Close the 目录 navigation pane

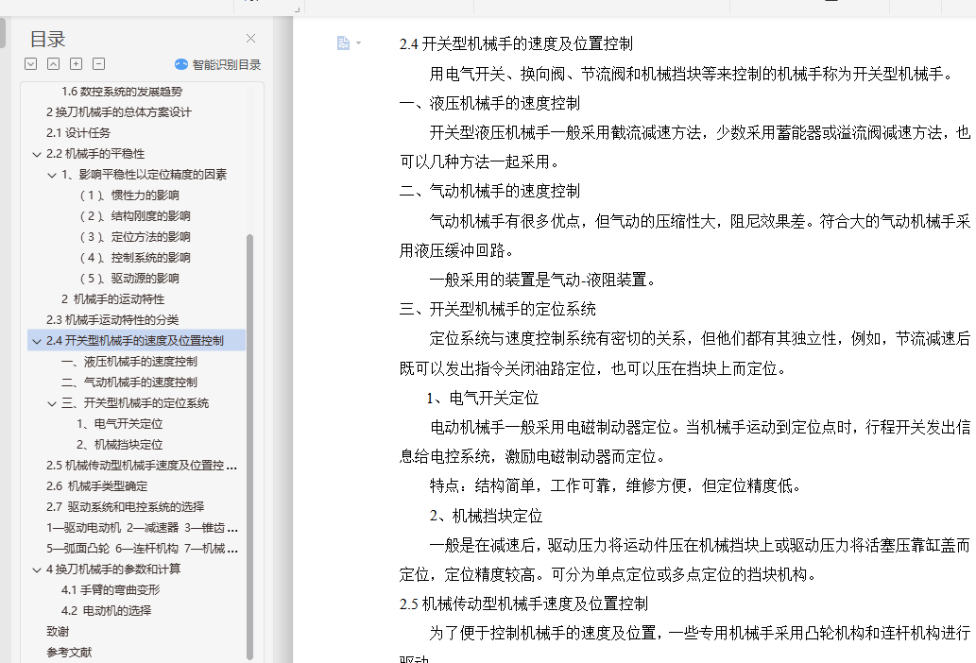(x=250, y=39)
